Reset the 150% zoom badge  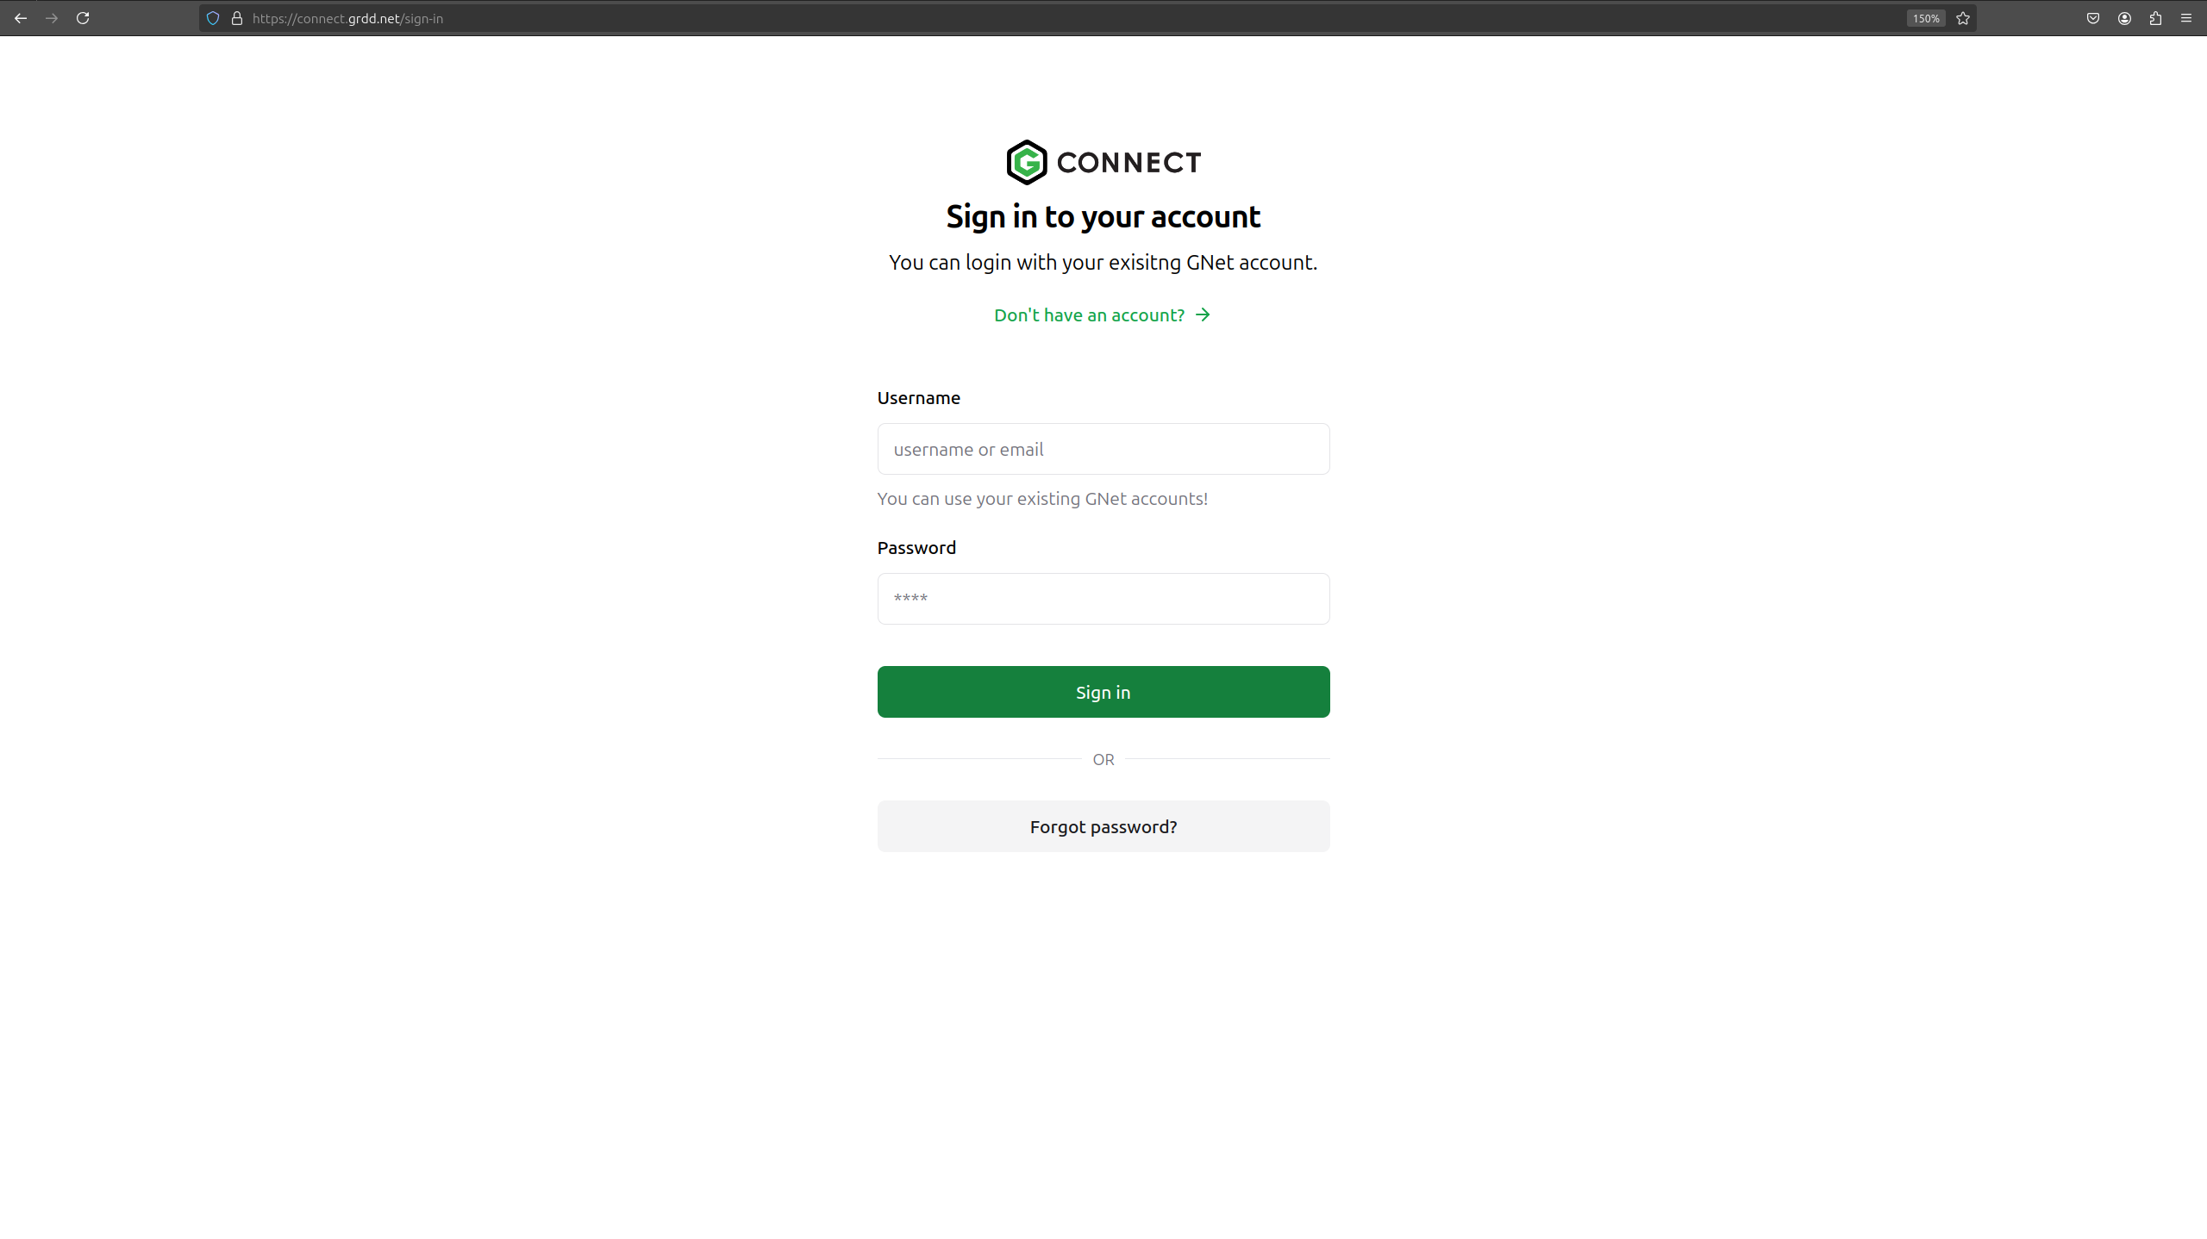pos(1926,18)
